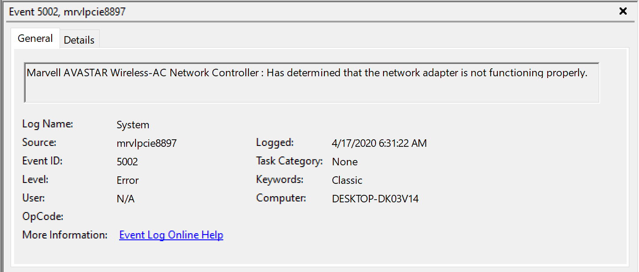Image resolution: width=639 pixels, height=272 pixels.
Task: Click the More Information label
Action: pyautogui.click(x=65, y=235)
